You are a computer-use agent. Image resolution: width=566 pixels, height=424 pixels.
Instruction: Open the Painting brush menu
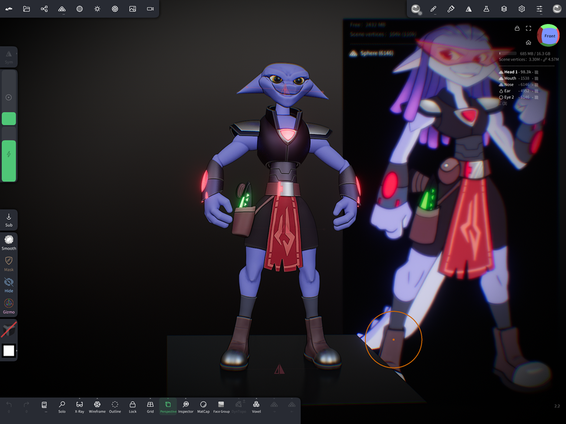(451, 9)
